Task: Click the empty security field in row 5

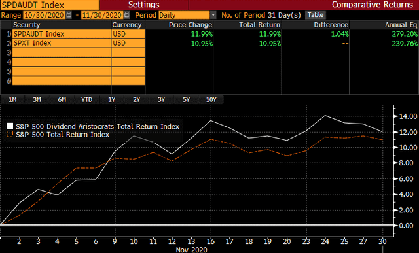Action: 62,71
